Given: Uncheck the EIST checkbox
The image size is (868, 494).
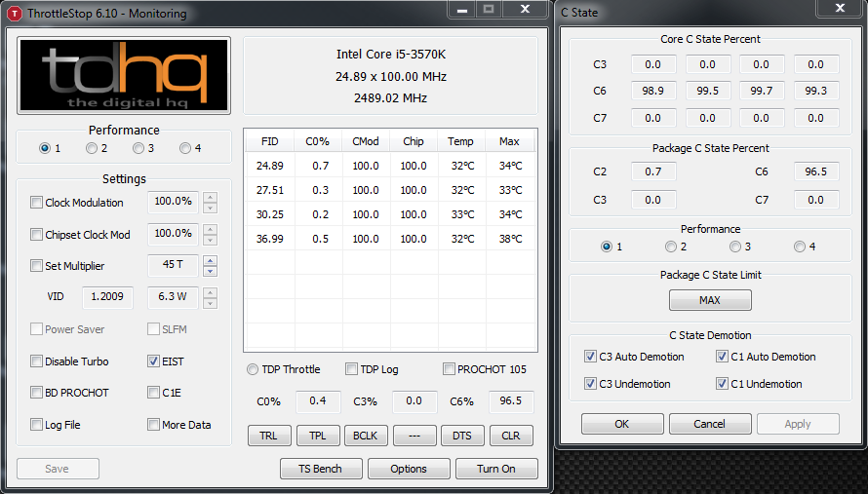Looking at the screenshot, I should pyautogui.click(x=153, y=361).
